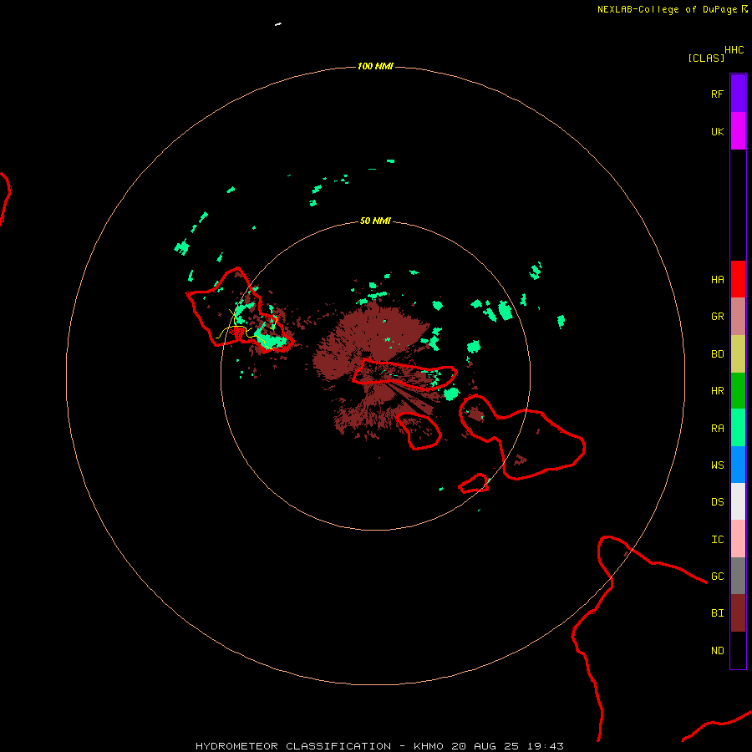
Task: Select the GC gray legend swatch
Action: pyautogui.click(x=738, y=576)
